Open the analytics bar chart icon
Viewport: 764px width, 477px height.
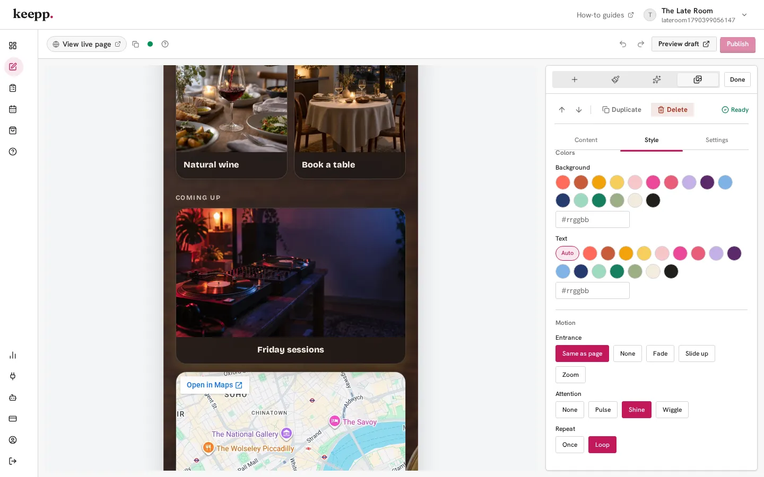point(13,355)
